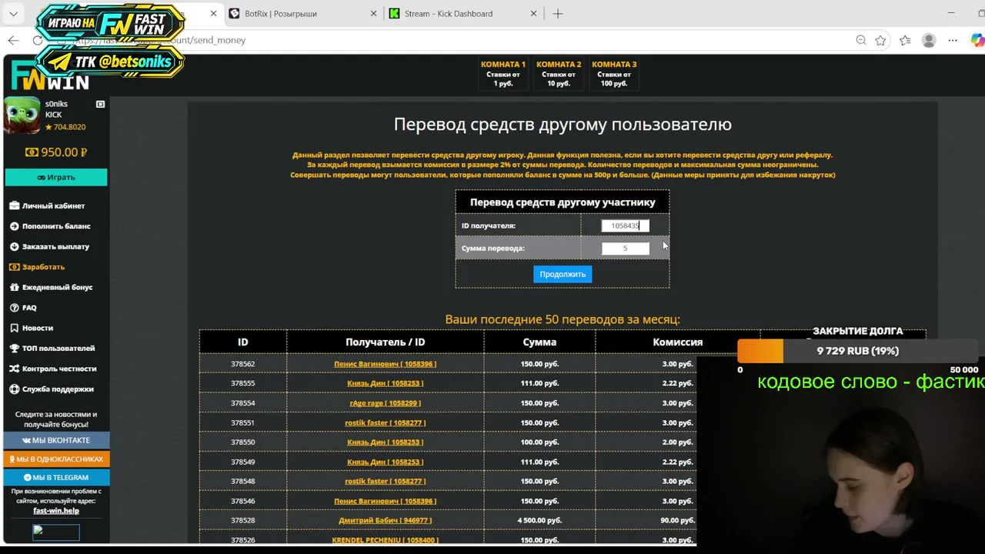The width and height of the screenshot is (985, 554).
Task: Open Дмитрий Бабич [ 946977 ] recipient link
Action: tap(385, 521)
